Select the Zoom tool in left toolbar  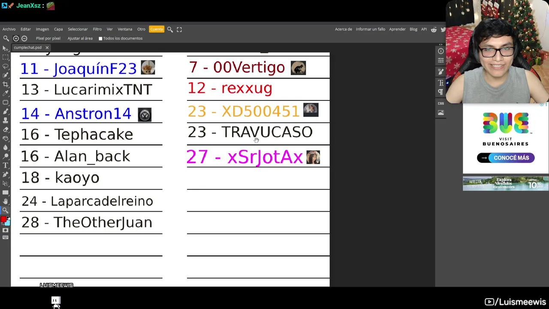tap(6, 210)
